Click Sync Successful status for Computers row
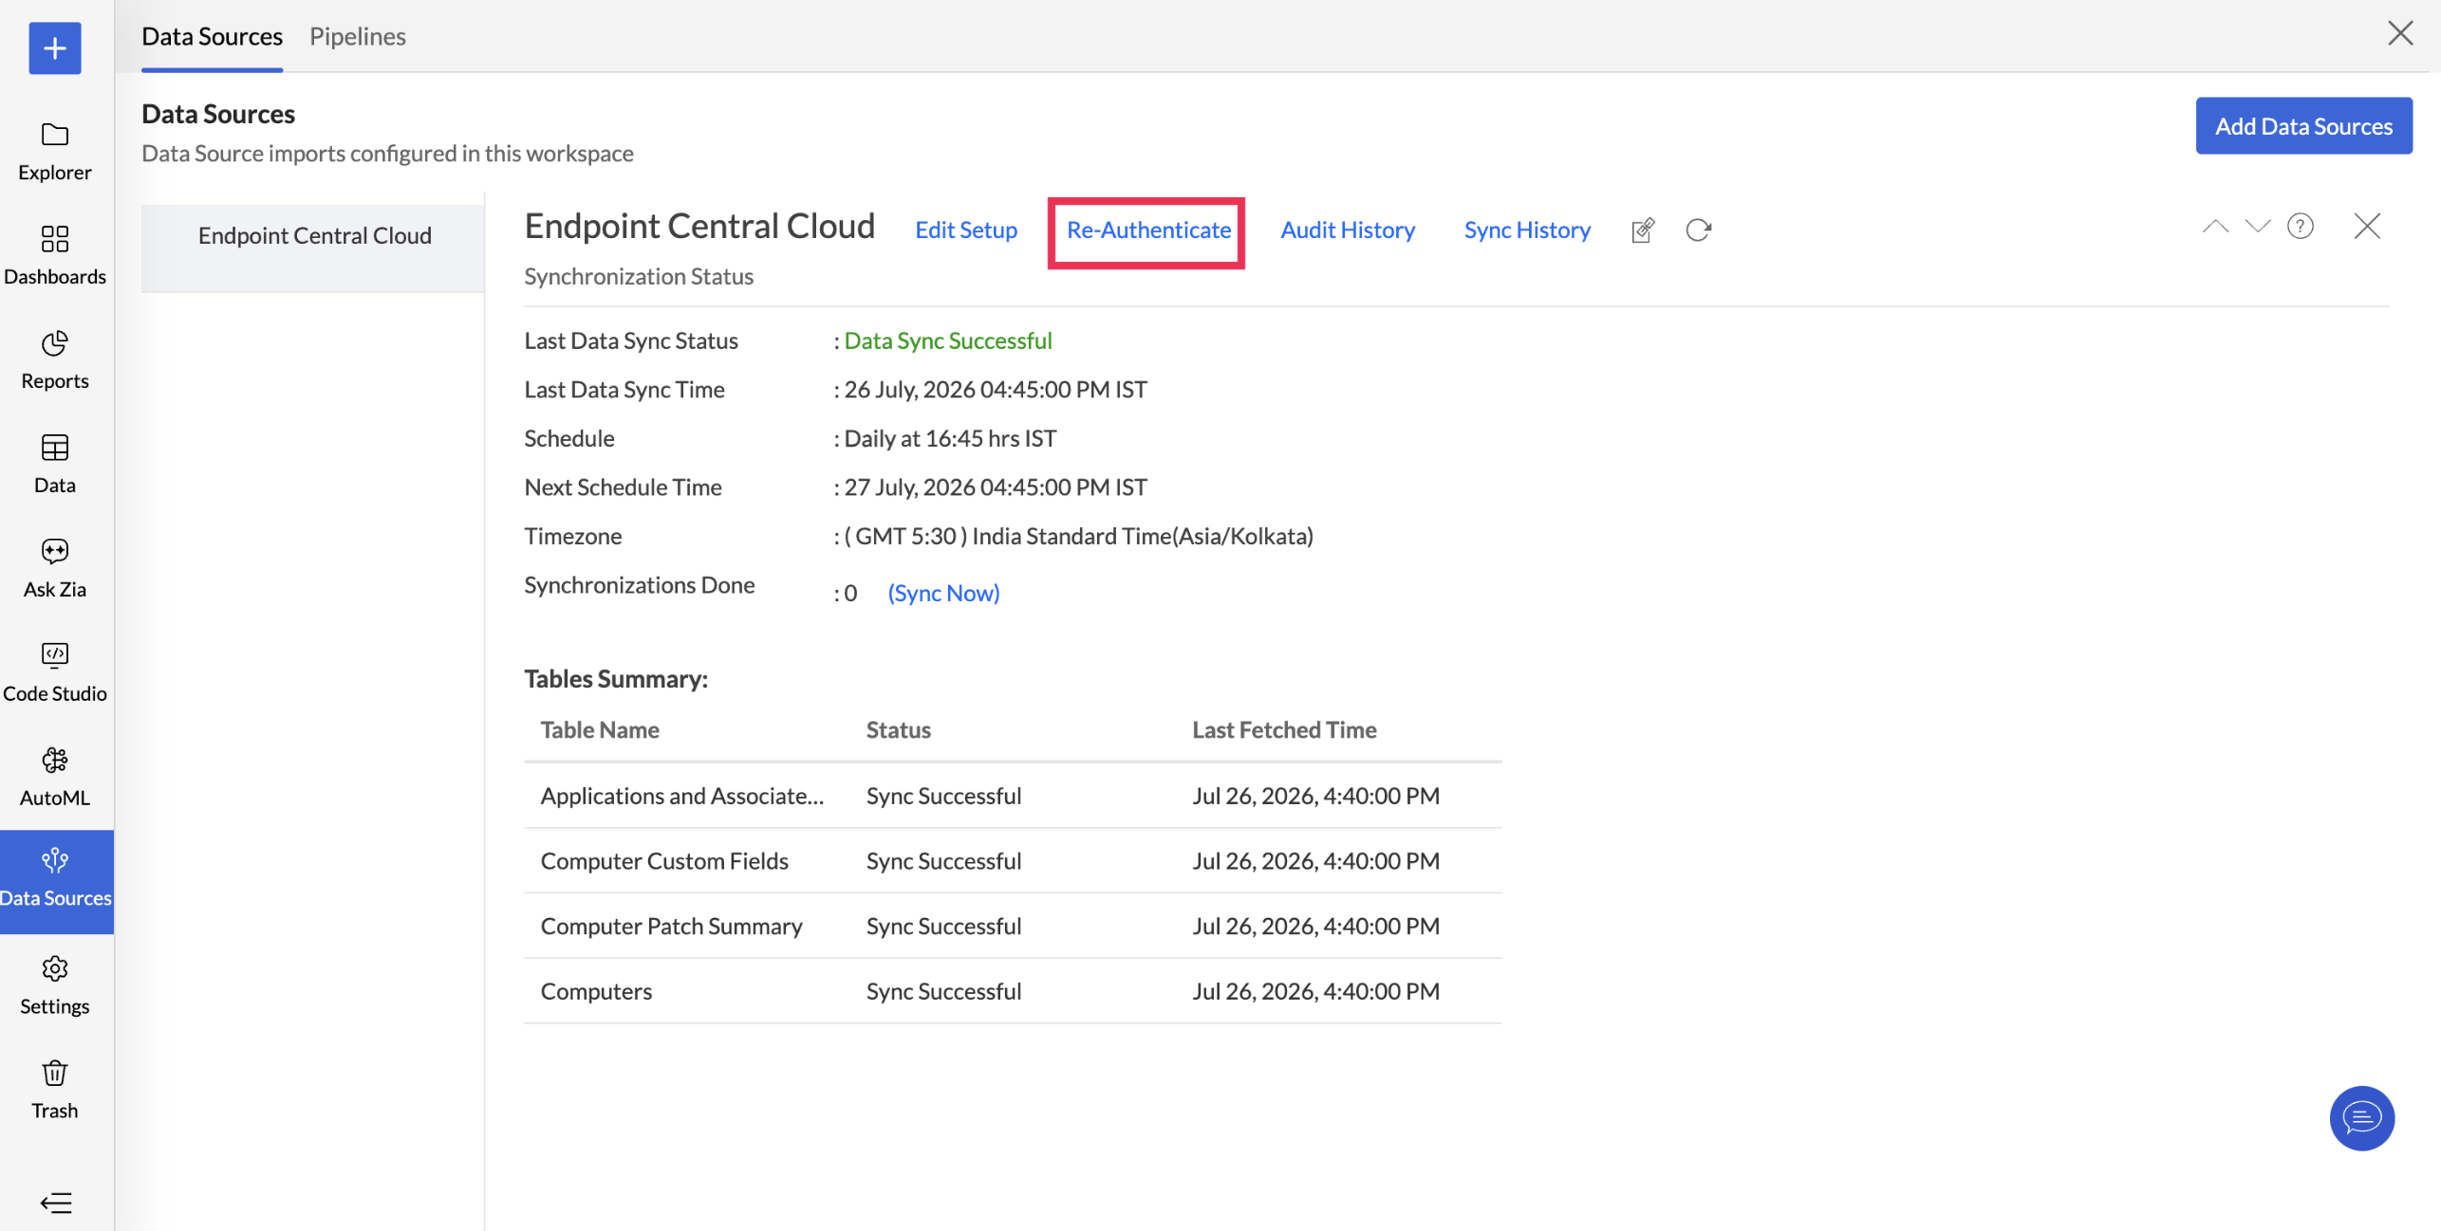 coord(943,991)
